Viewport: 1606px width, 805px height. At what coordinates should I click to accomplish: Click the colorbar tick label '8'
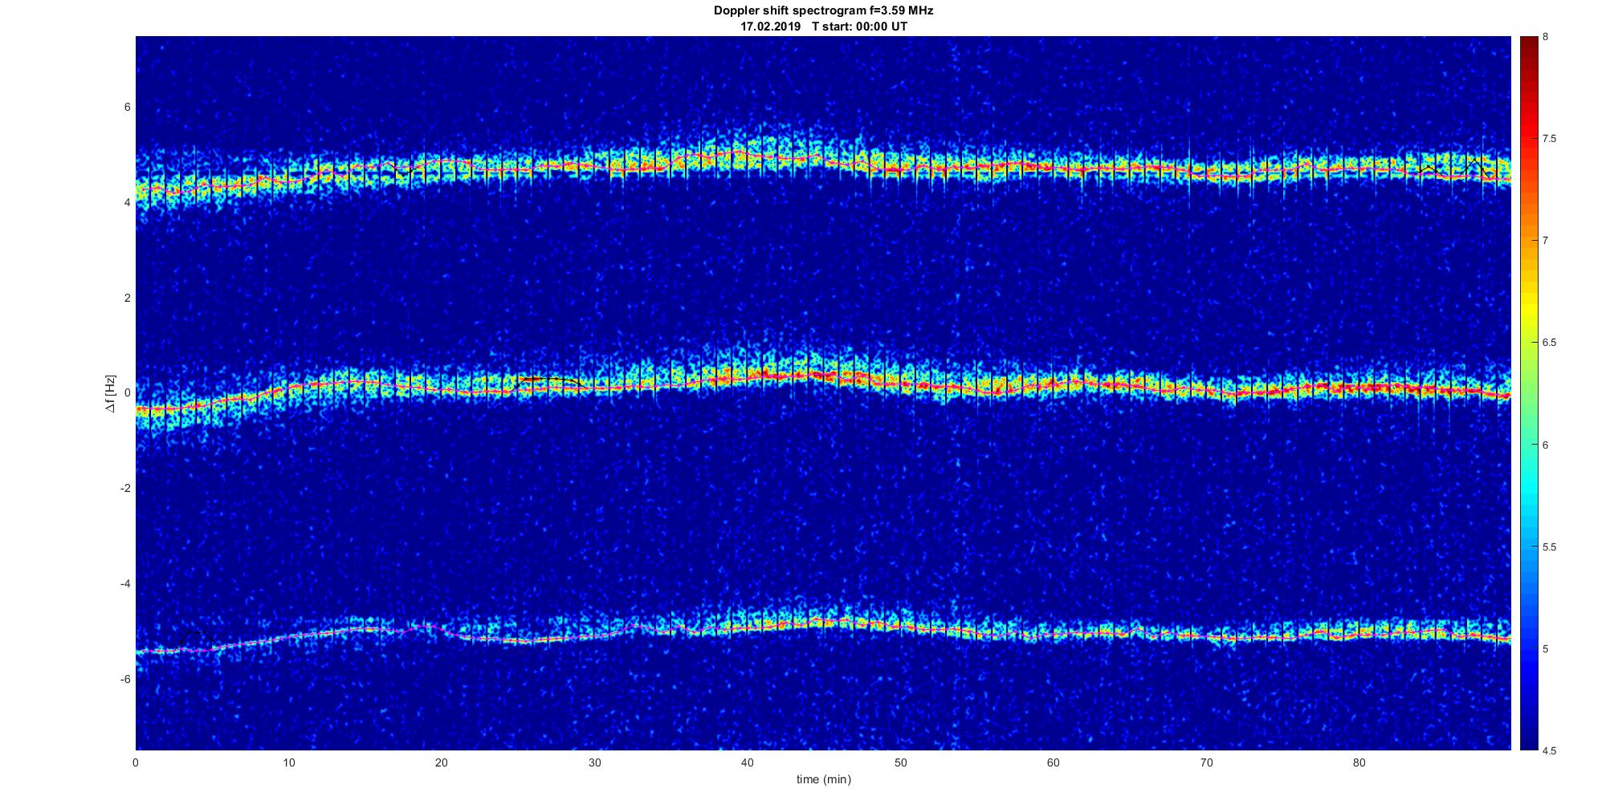click(1546, 37)
